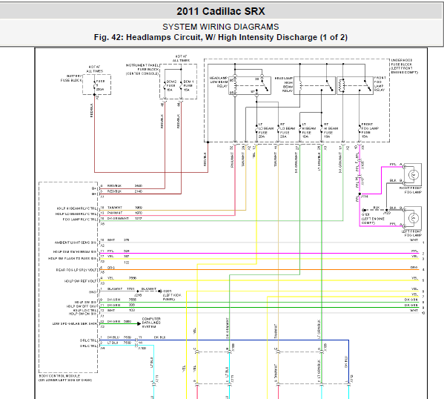The image size is (444, 399).
Task: Click the 'DK GRN/WHT' wire label at BCM
Action: point(118,219)
